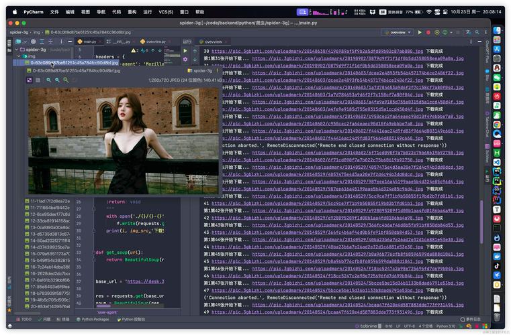Open Project panel options (three dots)

61,42
